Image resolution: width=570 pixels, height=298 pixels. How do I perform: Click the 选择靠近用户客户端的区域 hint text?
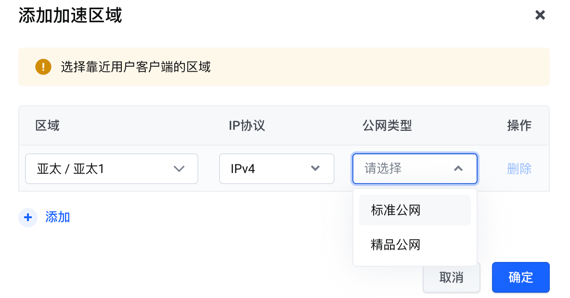pos(136,67)
